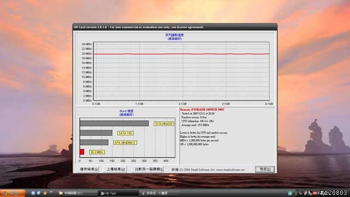The image size is (350, 197).
Task: Click the 20.2 MB/s burst speed label
Action: click(x=97, y=152)
